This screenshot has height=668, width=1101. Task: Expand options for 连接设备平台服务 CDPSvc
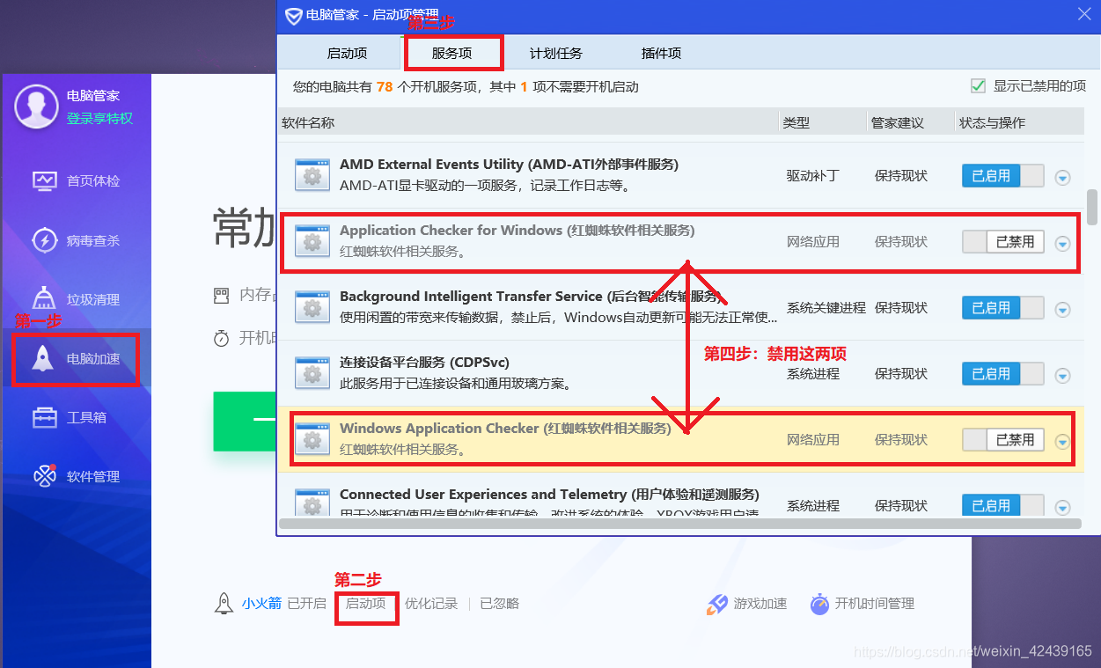[1062, 376]
